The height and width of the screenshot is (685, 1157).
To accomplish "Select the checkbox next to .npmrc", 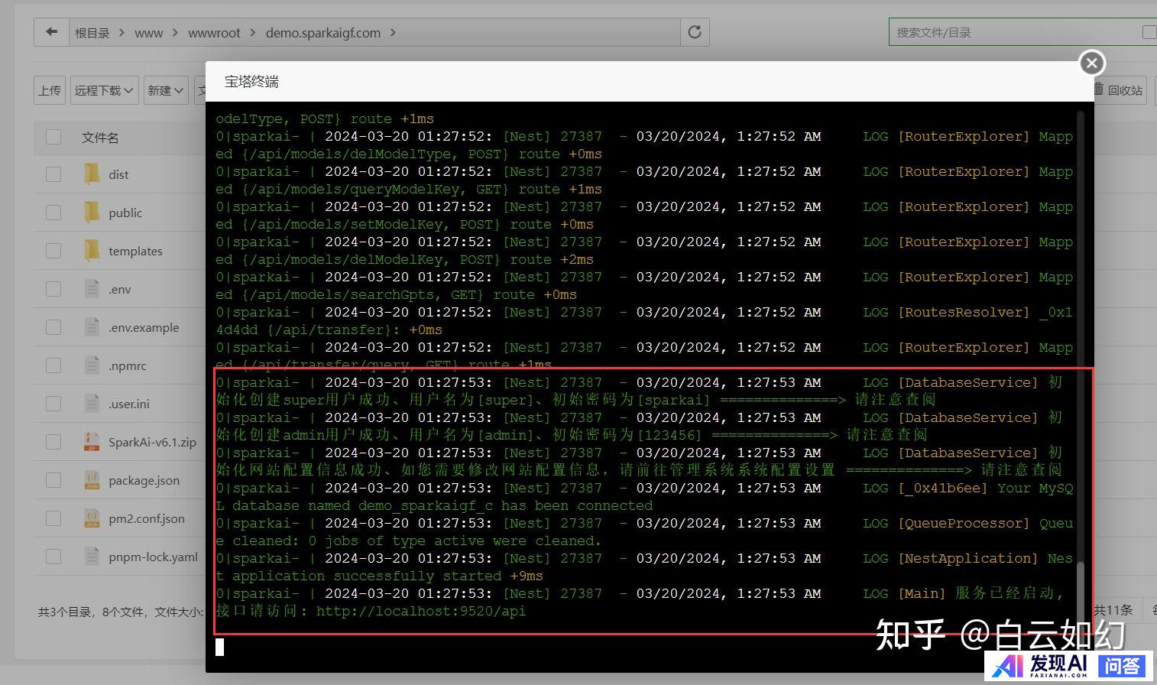I will [53, 365].
